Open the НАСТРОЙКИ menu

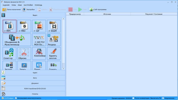pos(28,5)
